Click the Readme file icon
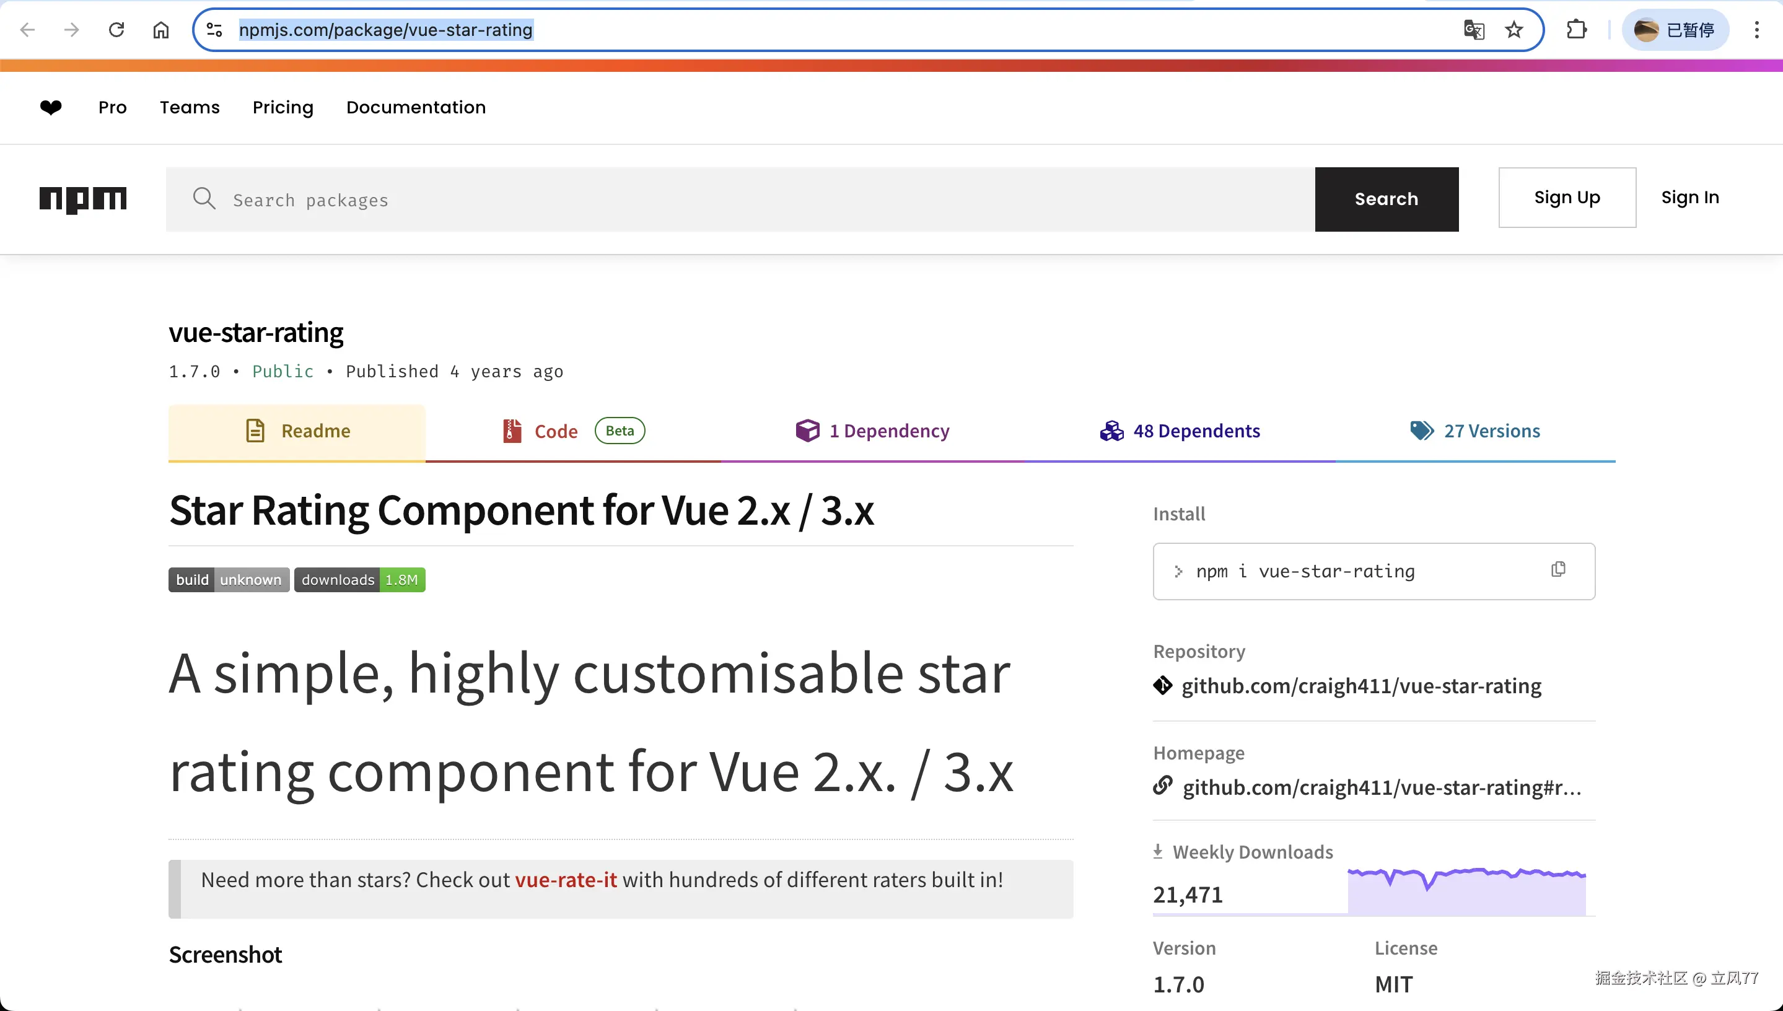The width and height of the screenshot is (1783, 1011). [255, 431]
